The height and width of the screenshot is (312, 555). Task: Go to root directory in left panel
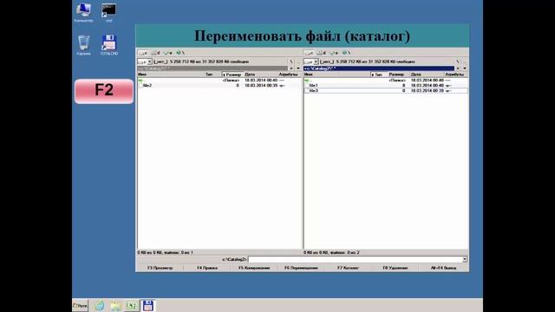pos(291,62)
